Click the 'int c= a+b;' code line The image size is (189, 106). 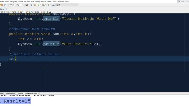30,39
